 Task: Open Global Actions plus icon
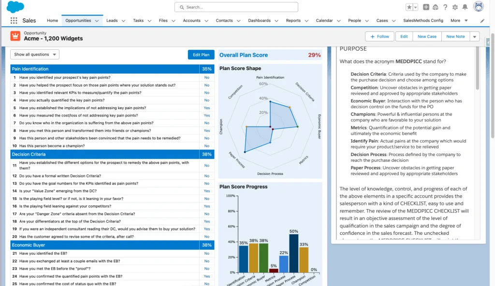426,7
